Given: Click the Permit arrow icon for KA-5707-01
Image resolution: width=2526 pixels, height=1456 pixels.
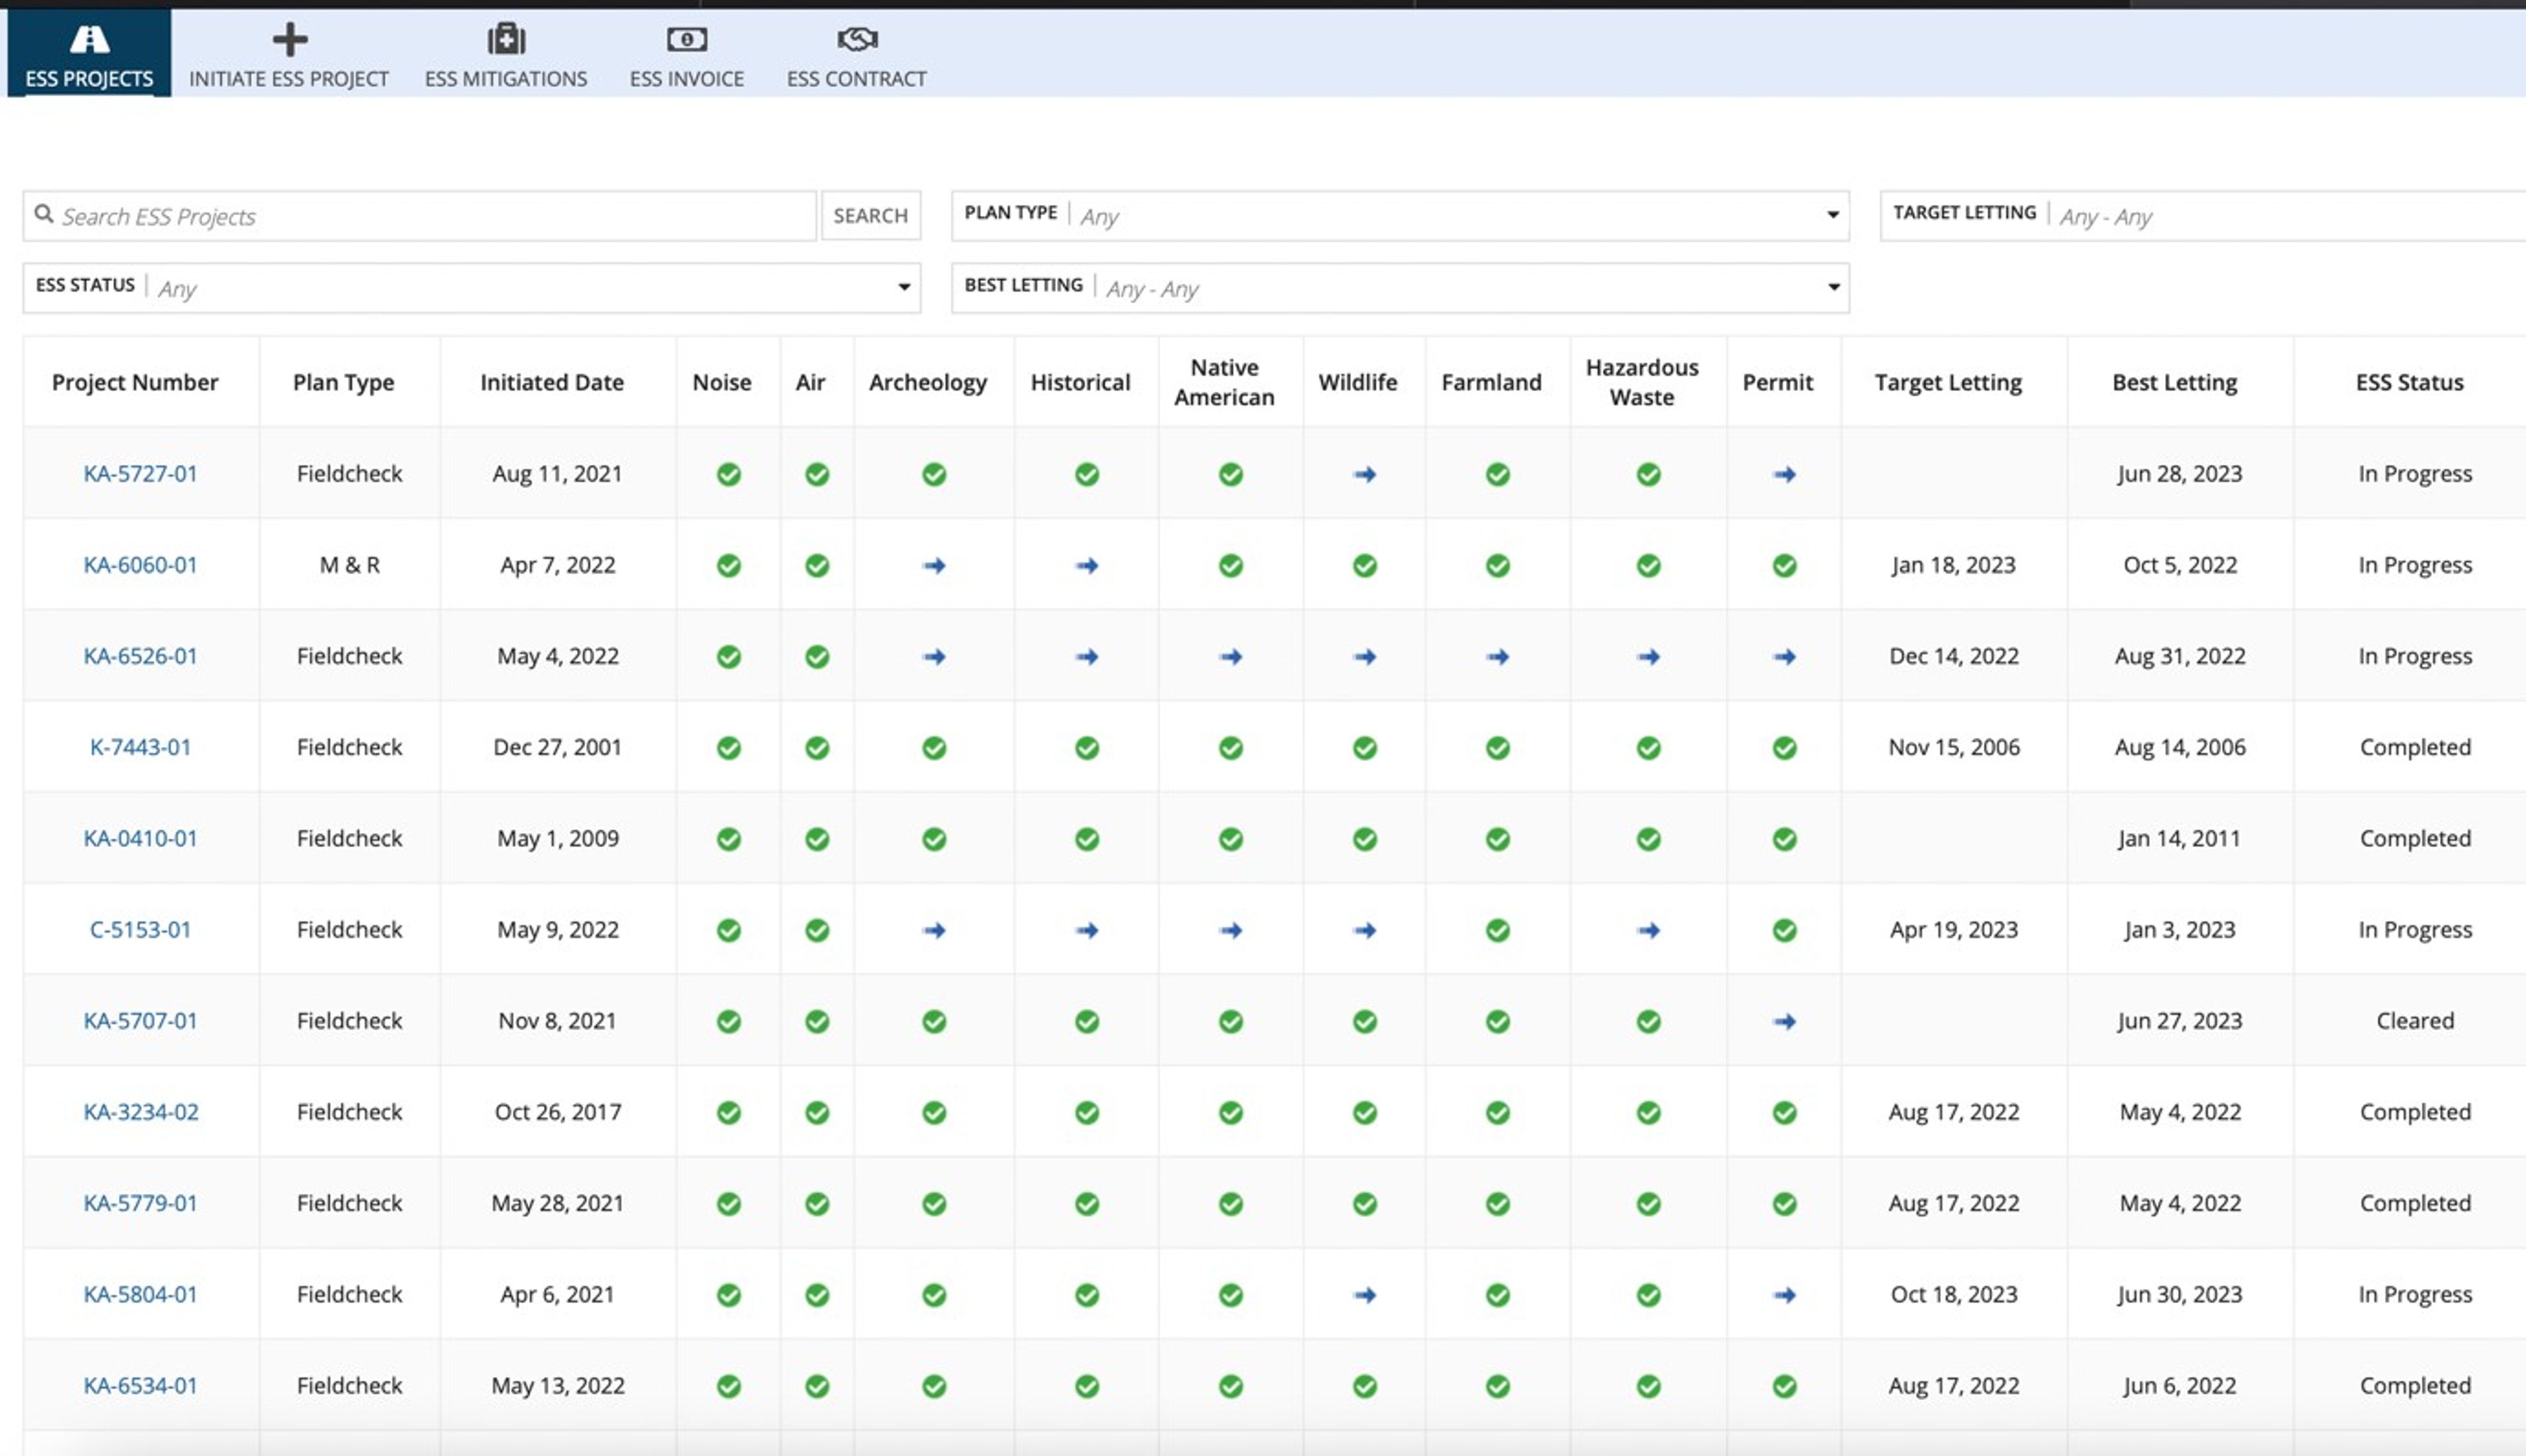Looking at the screenshot, I should click(x=1785, y=1022).
